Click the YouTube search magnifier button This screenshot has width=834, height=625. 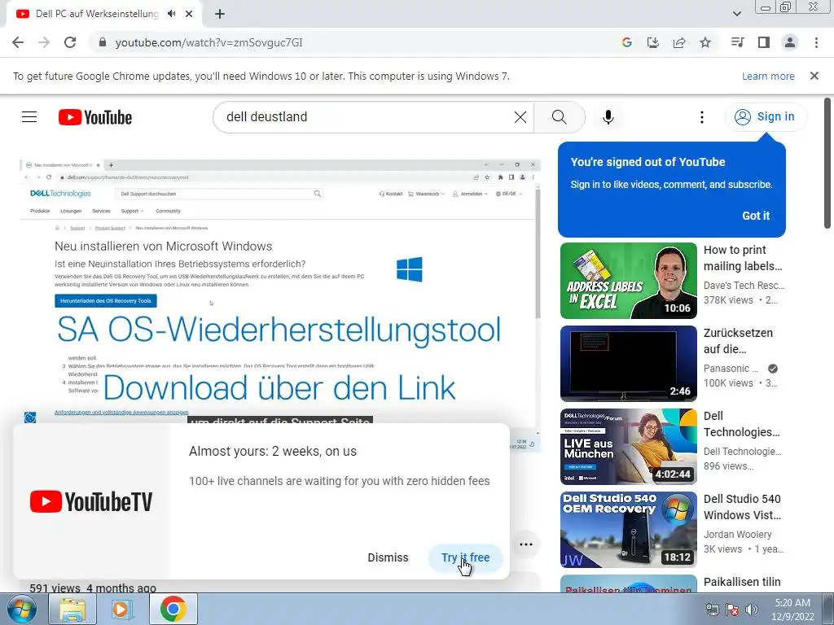[559, 117]
